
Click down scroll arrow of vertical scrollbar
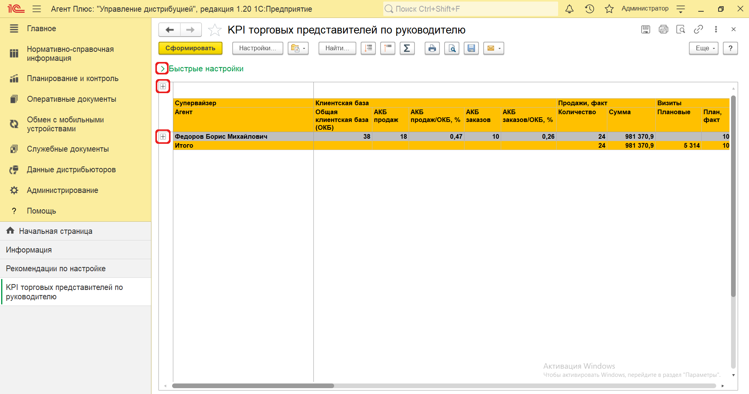(x=733, y=375)
